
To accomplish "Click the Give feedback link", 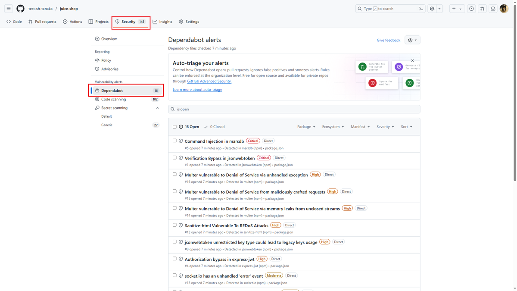I will 389,40.
